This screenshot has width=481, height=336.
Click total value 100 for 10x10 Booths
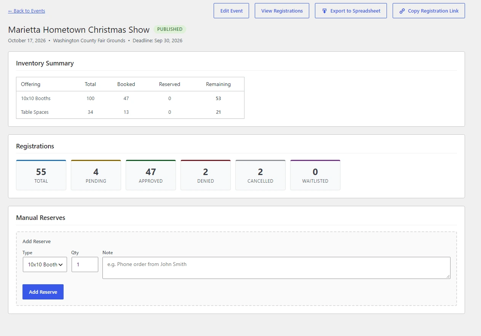pos(90,98)
